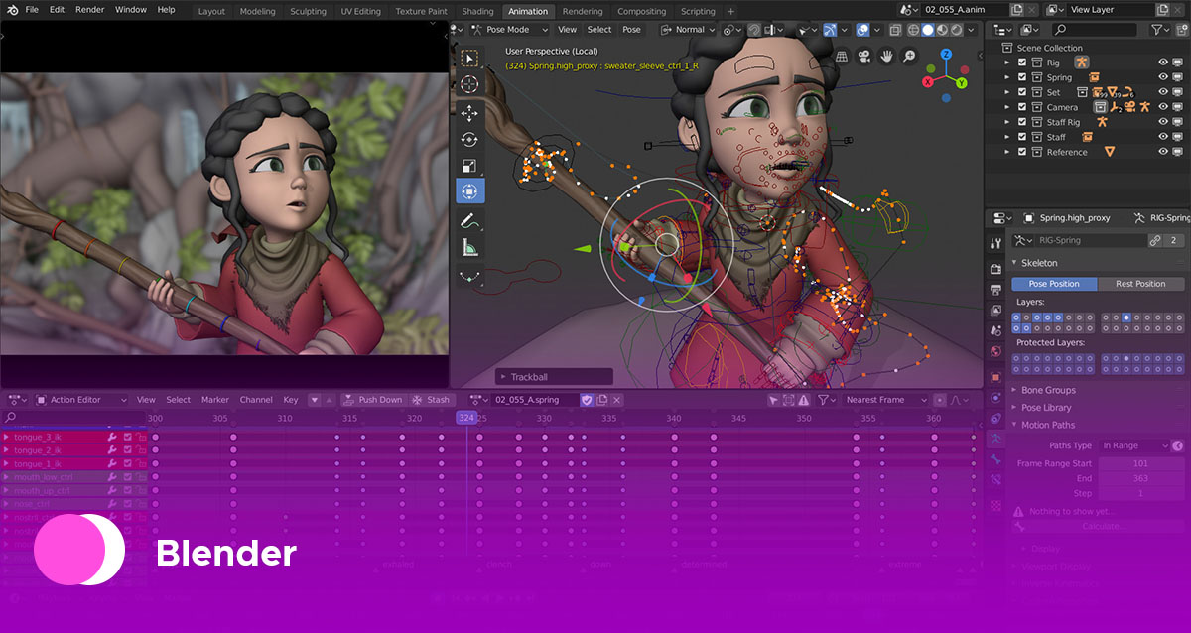The image size is (1191, 633).
Task: Open the Armature data properties tab
Action: point(995,439)
